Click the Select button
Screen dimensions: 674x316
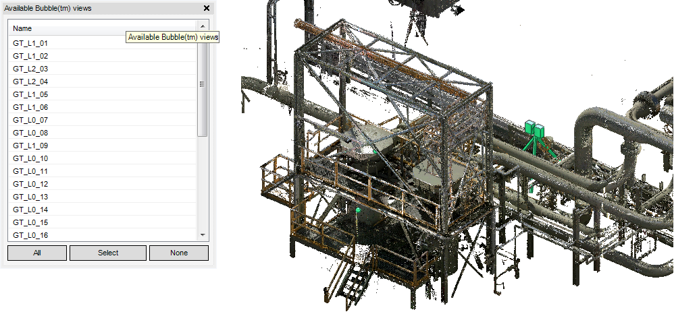108,253
